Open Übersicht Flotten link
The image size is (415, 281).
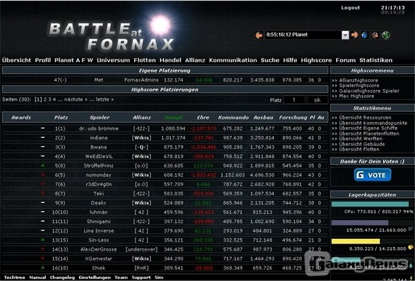[359, 149]
